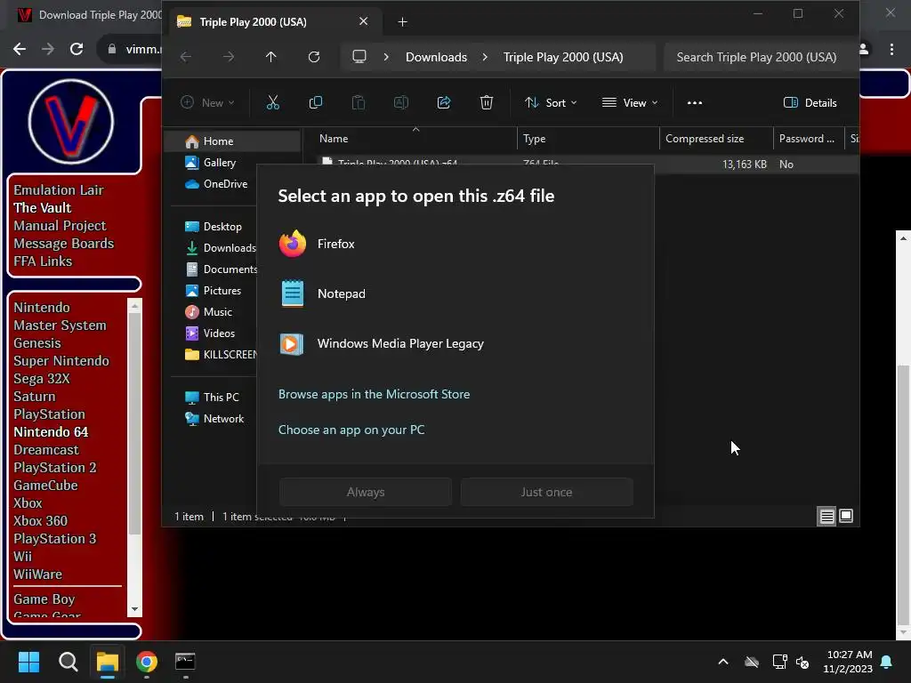Add a new Explorer tab
Screen dimensions: 911x683
(x=402, y=22)
